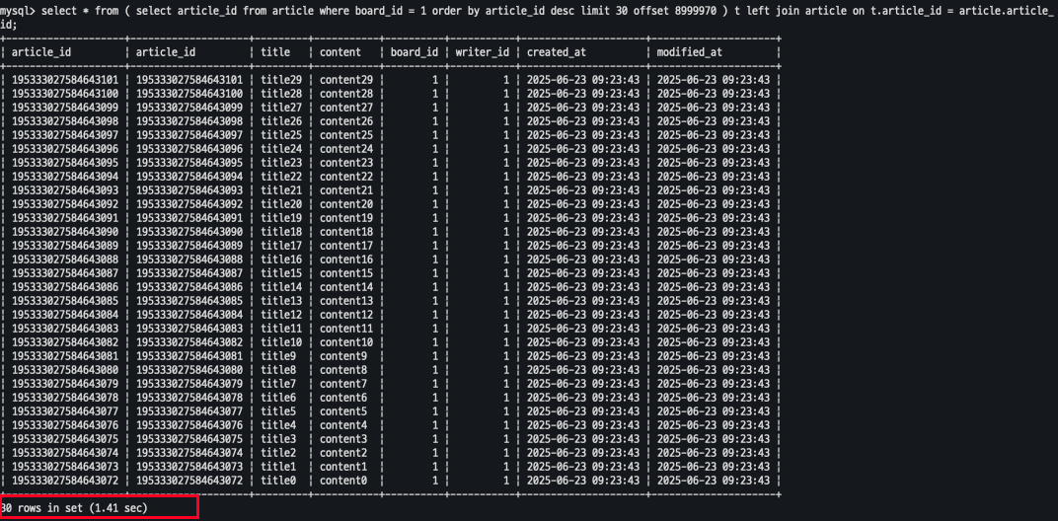The width and height of the screenshot is (1058, 521).
Task: Click the "title17" cell
Action: click(x=280, y=246)
